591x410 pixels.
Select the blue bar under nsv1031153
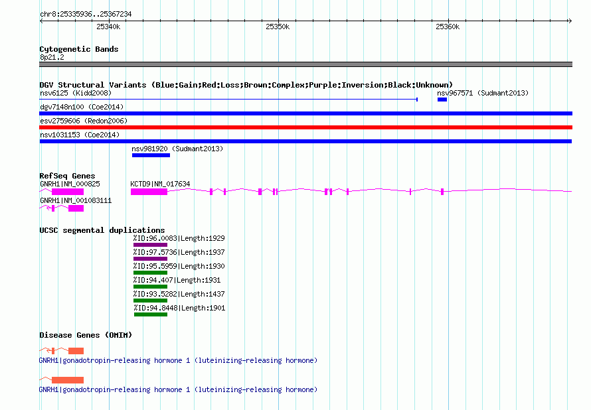tap(305, 141)
